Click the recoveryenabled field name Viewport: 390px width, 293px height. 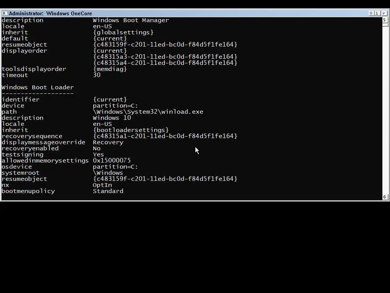click(30, 148)
